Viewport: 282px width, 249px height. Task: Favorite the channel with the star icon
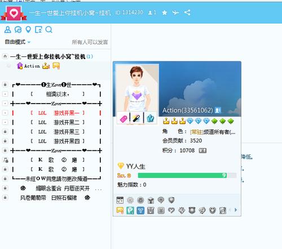(165, 13)
